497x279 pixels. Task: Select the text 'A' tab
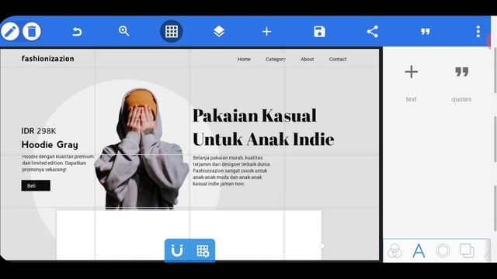point(419,251)
